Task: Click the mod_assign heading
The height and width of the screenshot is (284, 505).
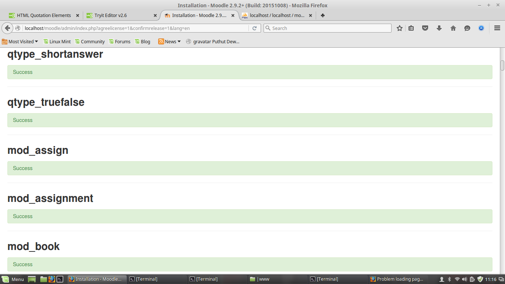Action: tap(38, 151)
